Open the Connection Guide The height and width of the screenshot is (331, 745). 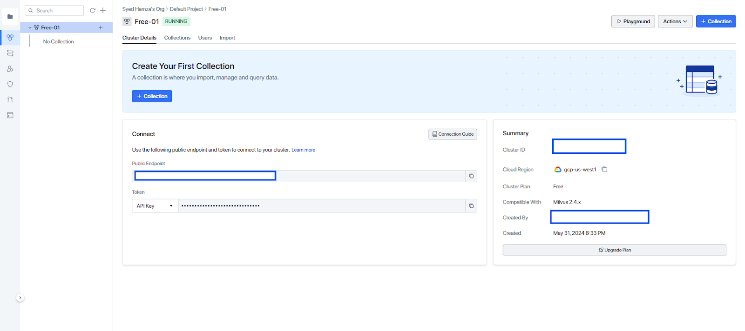tap(453, 134)
